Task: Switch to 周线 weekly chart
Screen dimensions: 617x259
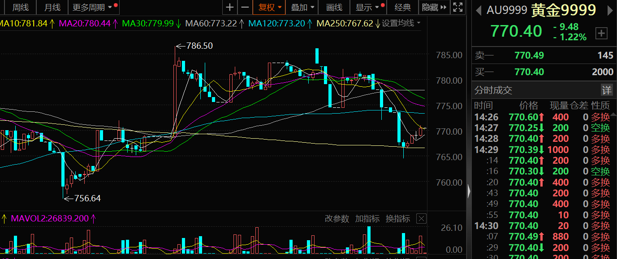Action: point(21,7)
